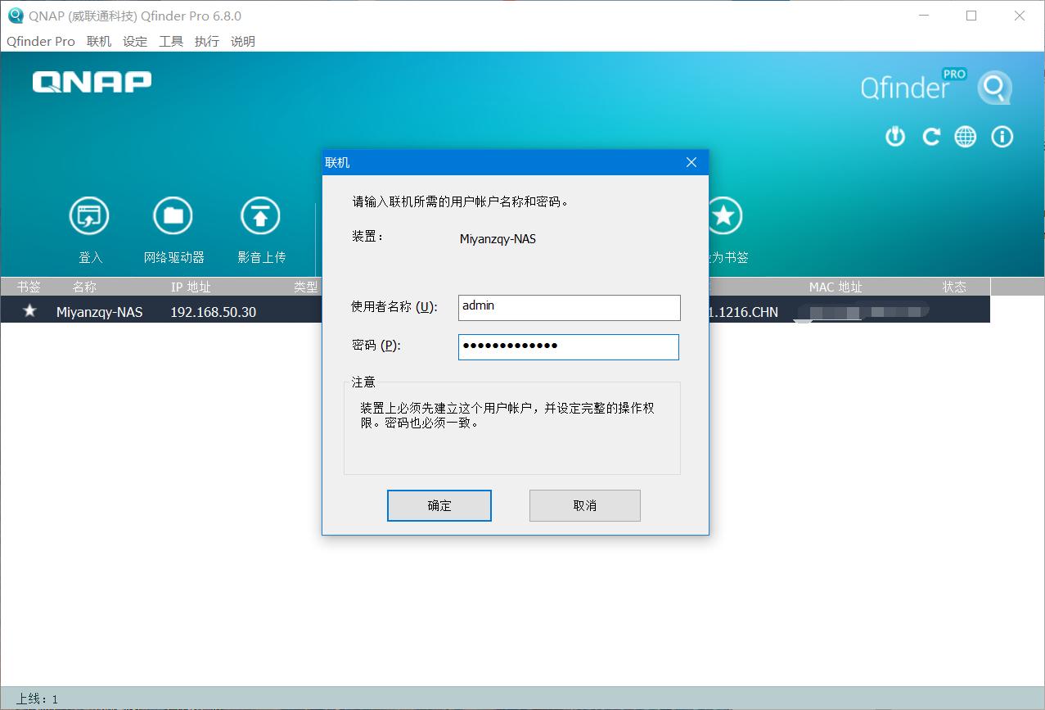Click the info icon in header
The width and height of the screenshot is (1045, 710).
click(1002, 137)
